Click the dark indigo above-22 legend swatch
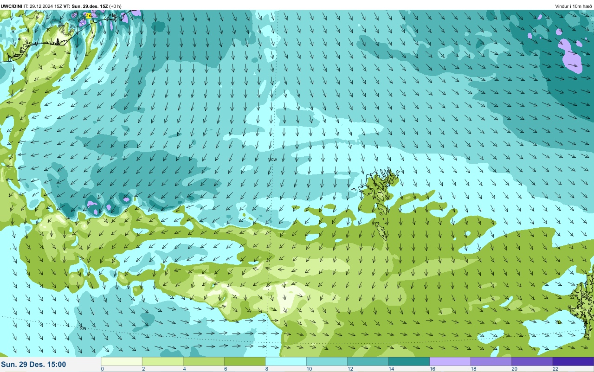 pos(573,361)
